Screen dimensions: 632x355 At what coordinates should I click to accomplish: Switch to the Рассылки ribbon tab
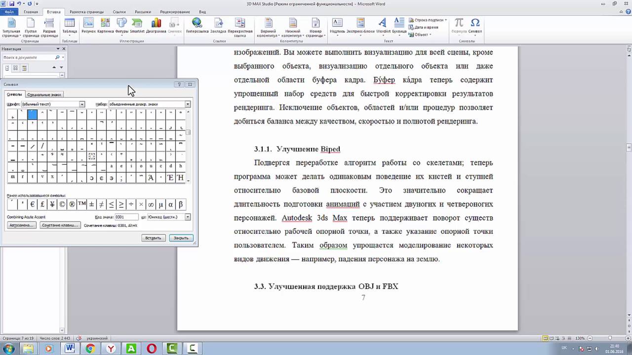point(143,11)
